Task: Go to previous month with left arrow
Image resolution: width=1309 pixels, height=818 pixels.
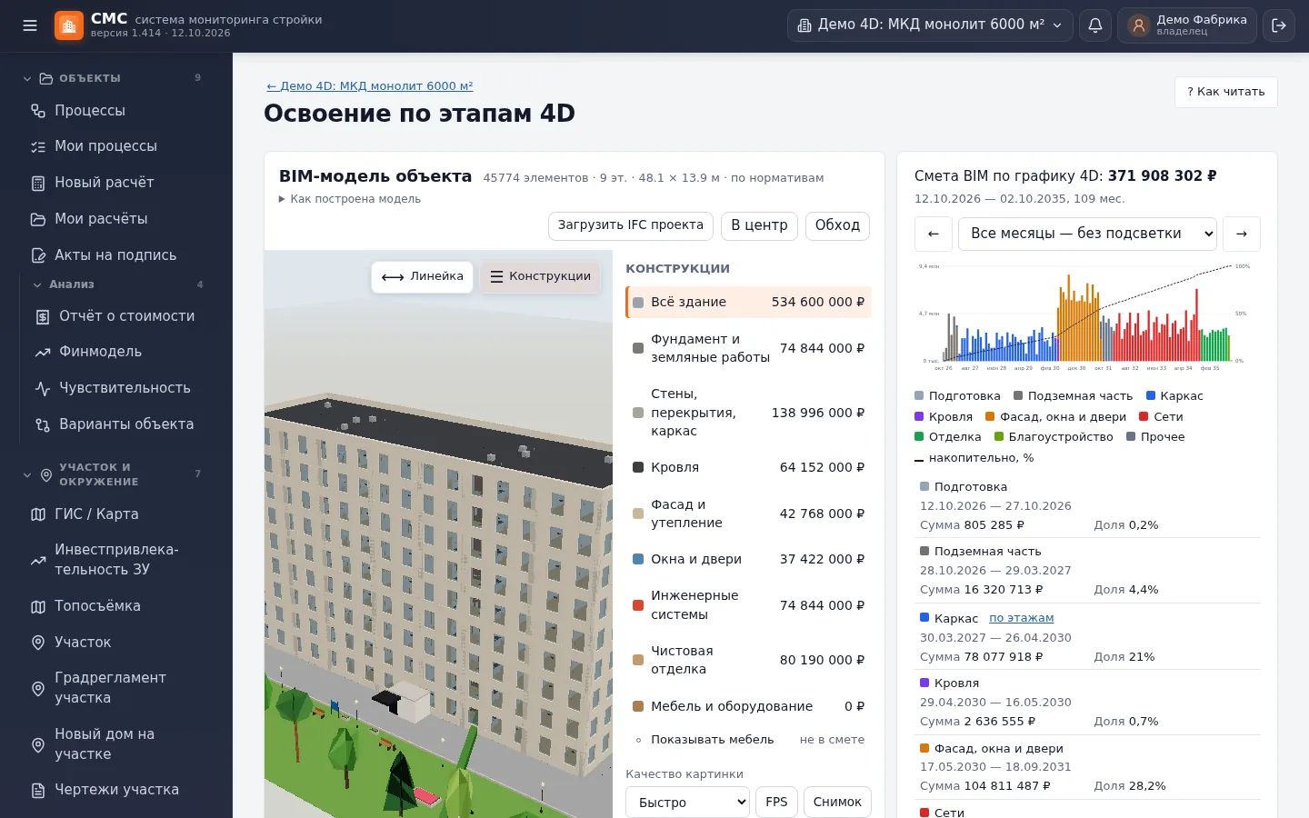Action: 934,234
